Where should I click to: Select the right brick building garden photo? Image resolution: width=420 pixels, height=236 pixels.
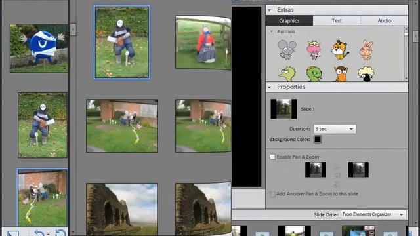tap(203, 126)
